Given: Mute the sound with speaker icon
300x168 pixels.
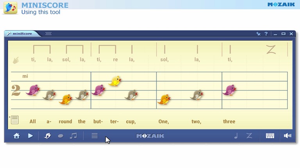Looking at the screenshot, I should 288,136.
